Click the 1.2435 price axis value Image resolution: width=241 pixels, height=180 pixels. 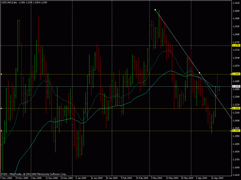[x=236, y=81]
